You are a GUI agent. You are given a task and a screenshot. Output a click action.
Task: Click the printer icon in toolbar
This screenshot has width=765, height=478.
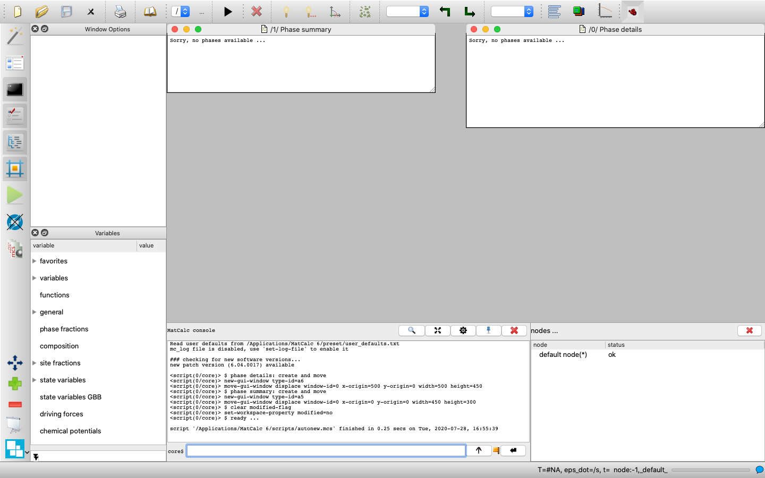(x=121, y=12)
